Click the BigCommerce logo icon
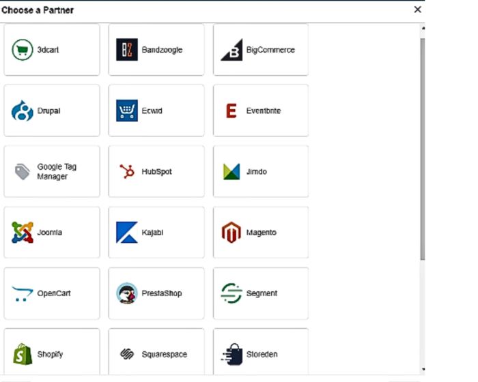The height and width of the screenshot is (382, 478). [x=231, y=50]
